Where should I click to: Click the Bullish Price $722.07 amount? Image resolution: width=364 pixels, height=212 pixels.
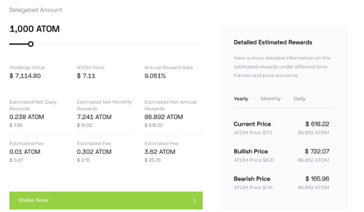(x=317, y=151)
